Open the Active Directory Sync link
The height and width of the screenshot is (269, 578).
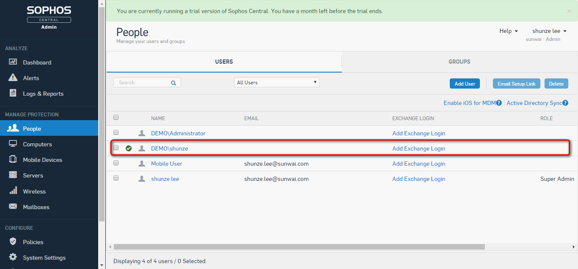click(534, 103)
